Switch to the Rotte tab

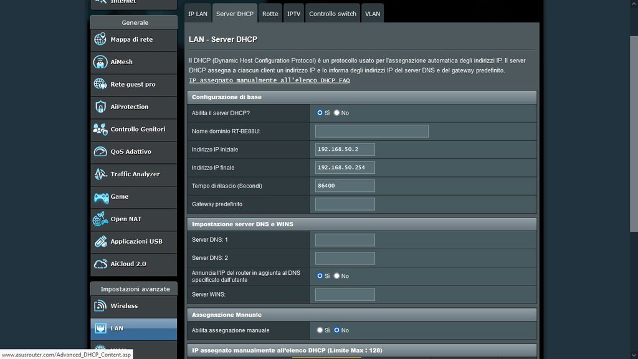point(270,14)
